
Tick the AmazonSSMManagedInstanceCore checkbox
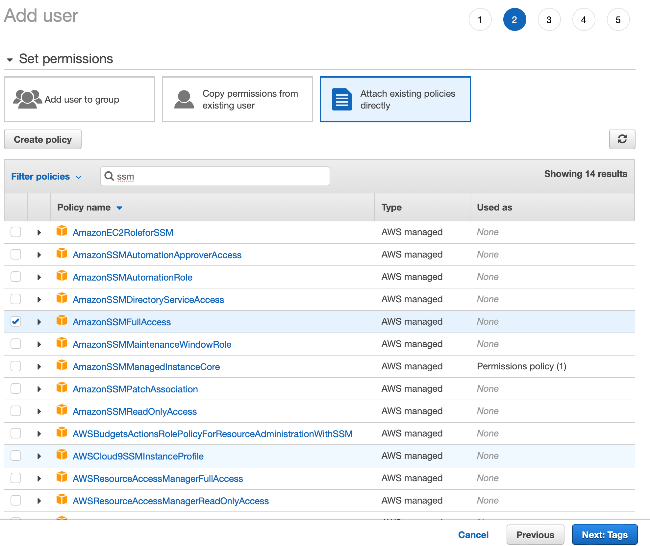click(16, 366)
